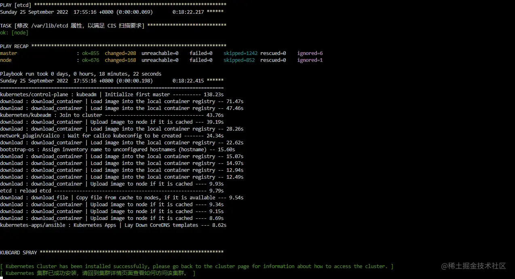Click 'unreachable=0' in the master row
Image resolution: width=515 pixels, height=279 pixels.
(160, 53)
